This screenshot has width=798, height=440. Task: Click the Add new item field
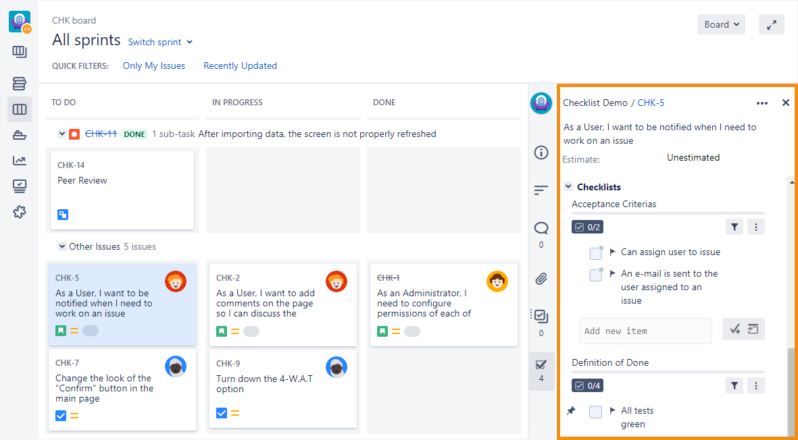coord(645,331)
